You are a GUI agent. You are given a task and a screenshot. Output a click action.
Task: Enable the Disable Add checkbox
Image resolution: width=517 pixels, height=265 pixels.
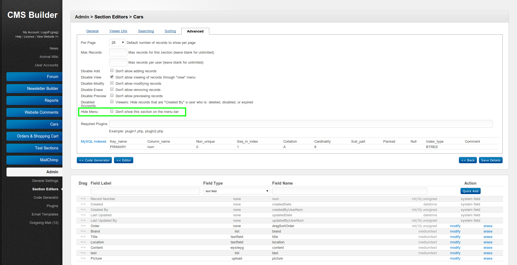click(x=112, y=71)
